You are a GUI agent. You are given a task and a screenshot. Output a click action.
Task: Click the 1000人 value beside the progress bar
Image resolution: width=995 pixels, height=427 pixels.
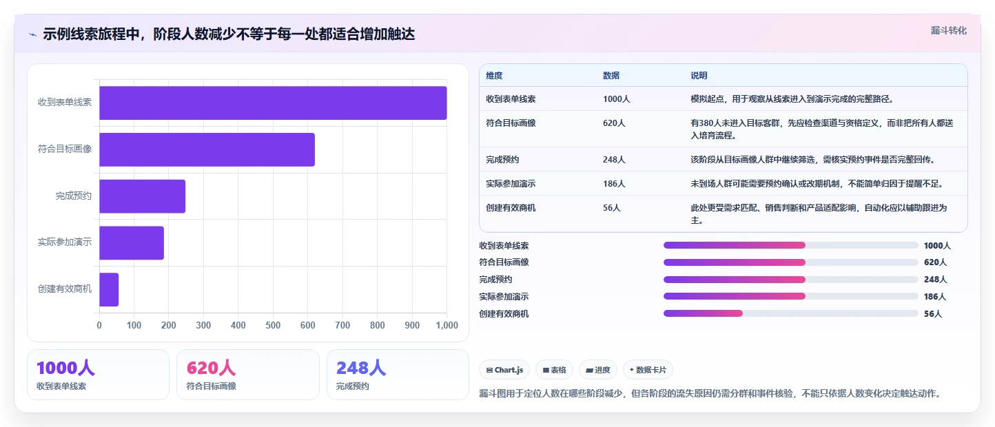(937, 245)
